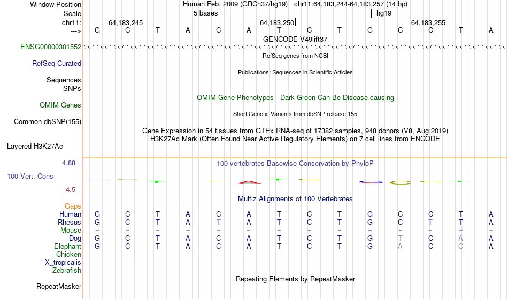Click 100 vertebrates Basewise Conservation by PhyloP title
The height and width of the screenshot is (299, 508).
pyautogui.click(x=295, y=163)
